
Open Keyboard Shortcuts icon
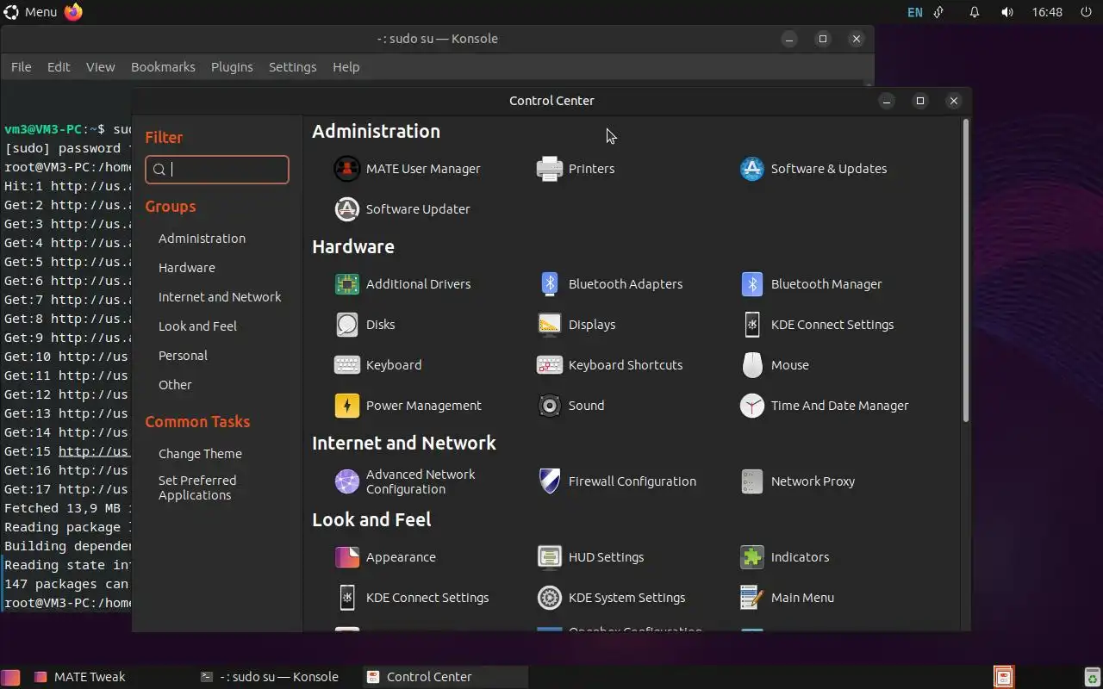pyautogui.click(x=549, y=365)
